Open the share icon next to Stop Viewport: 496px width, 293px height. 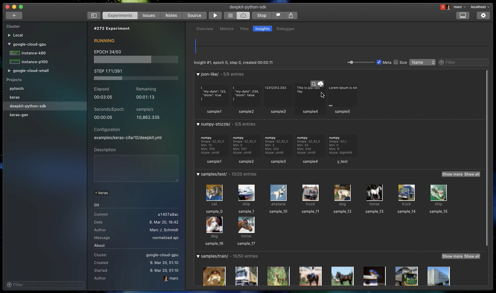click(x=291, y=15)
